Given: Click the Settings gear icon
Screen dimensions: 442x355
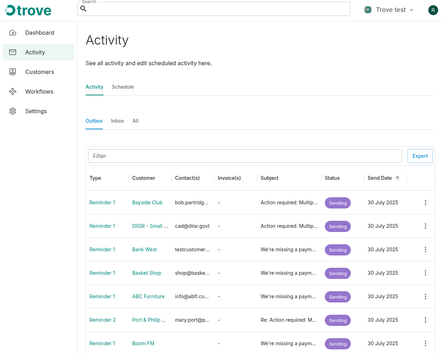Looking at the screenshot, I should [13, 111].
